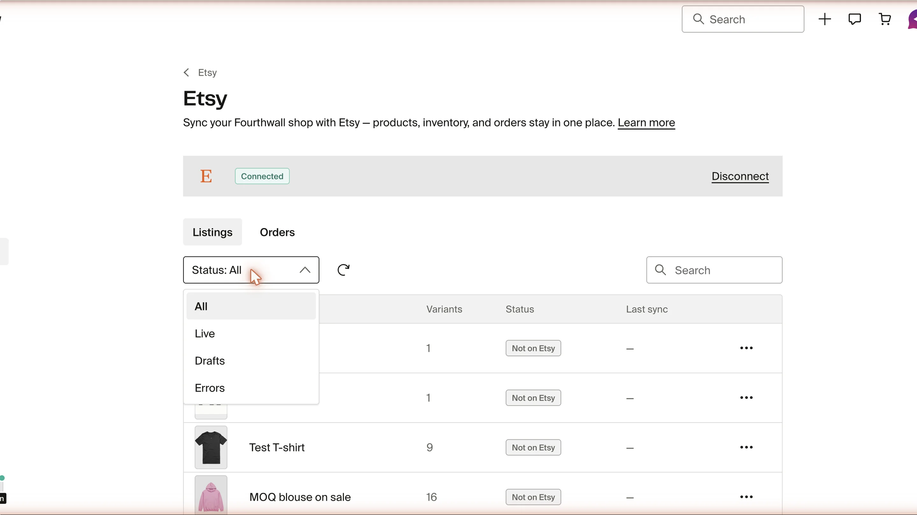Image resolution: width=917 pixels, height=515 pixels.
Task: Click the orange Etsy E logo
Action: (206, 176)
